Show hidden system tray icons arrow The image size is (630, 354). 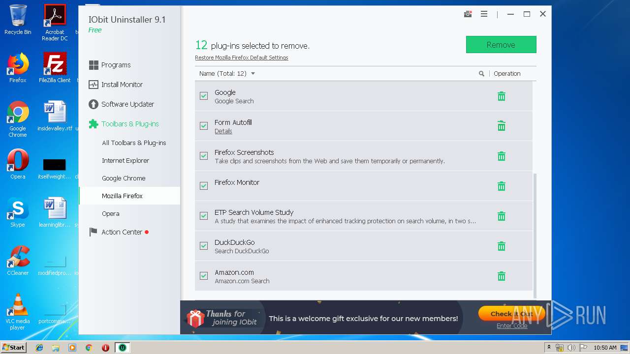(x=549, y=348)
